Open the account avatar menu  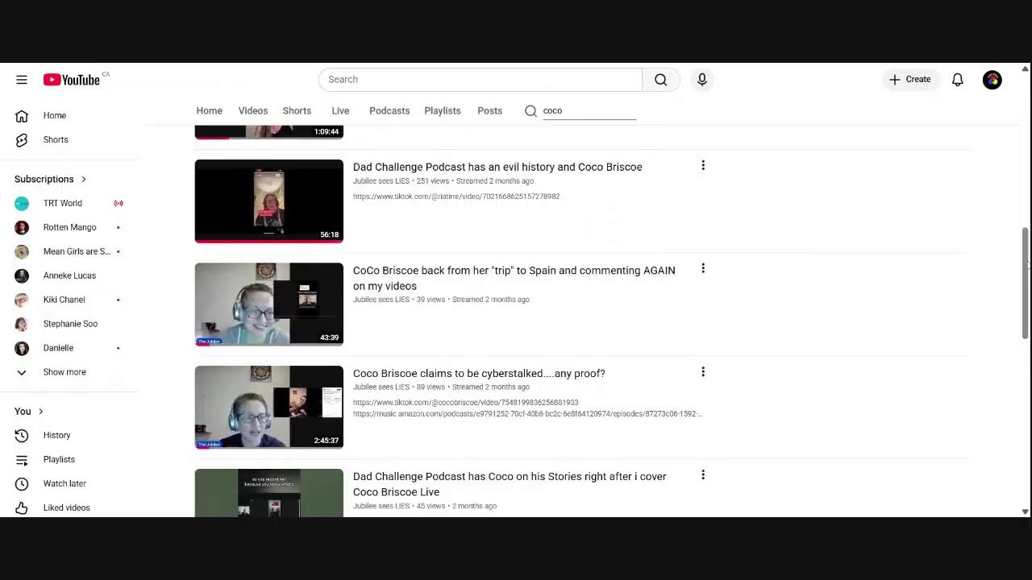[x=992, y=80]
